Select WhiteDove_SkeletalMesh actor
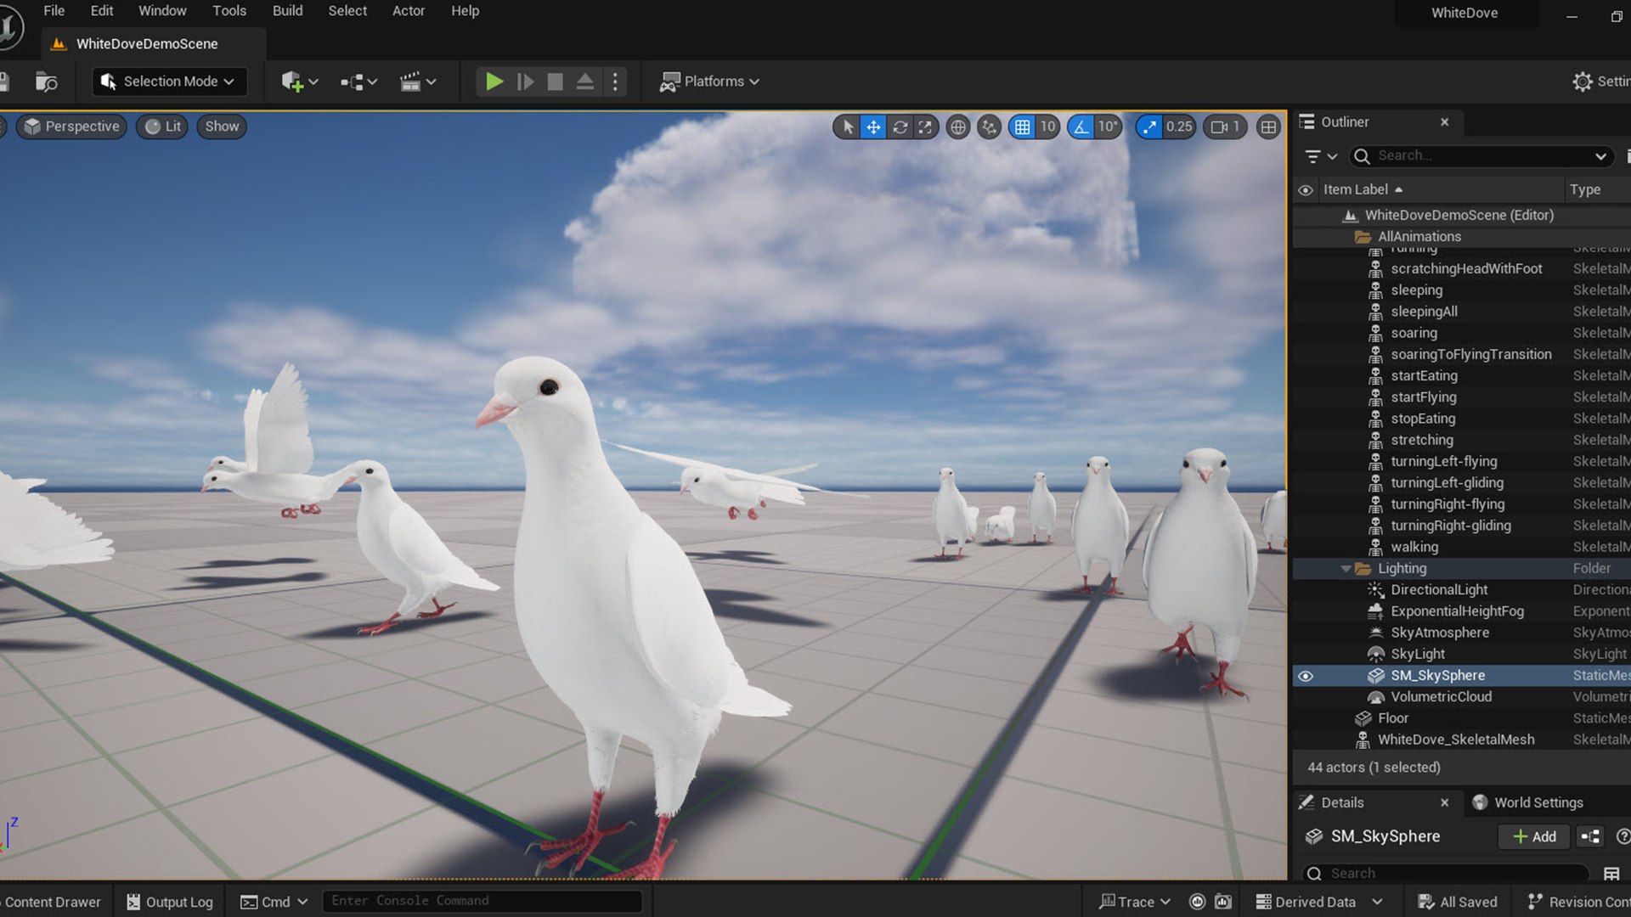Viewport: 1631px width, 917px height. 1456,740
